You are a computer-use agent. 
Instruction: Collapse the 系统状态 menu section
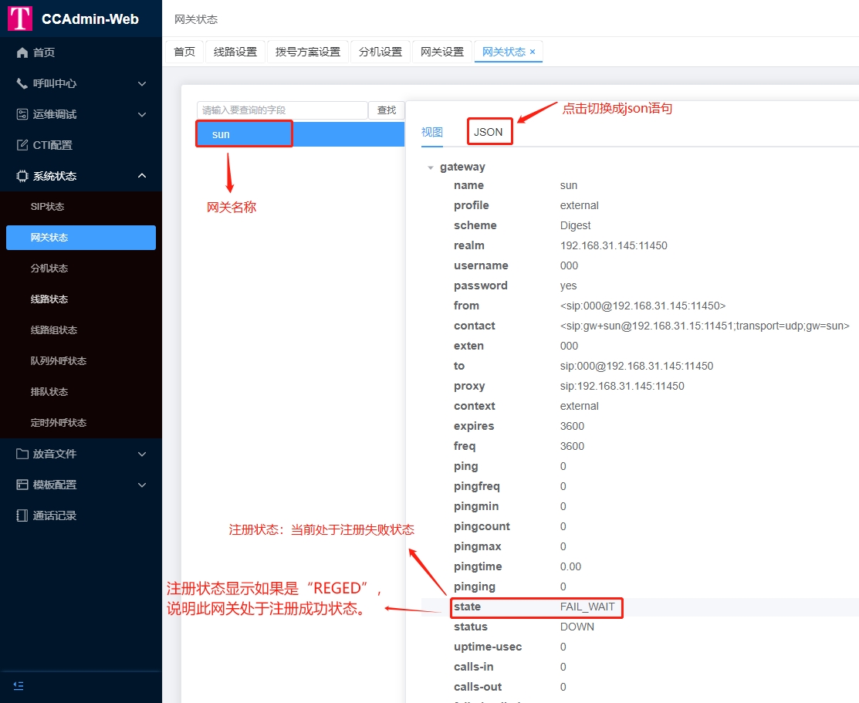coord(141,175)
